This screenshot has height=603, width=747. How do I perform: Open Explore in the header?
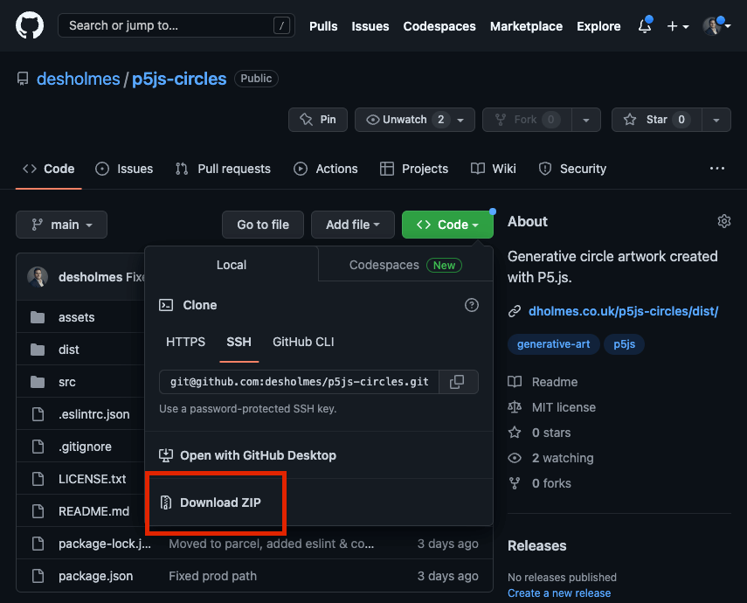(598, 26)
